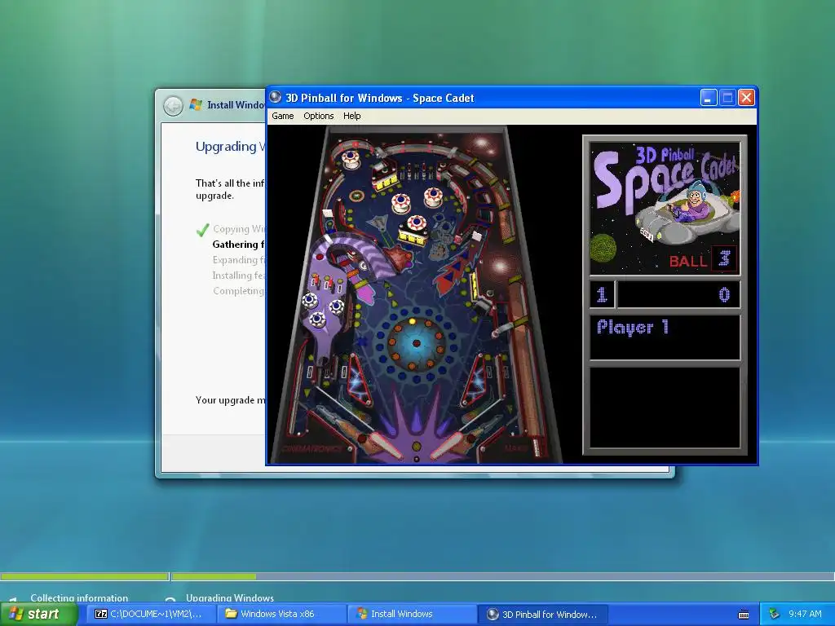Click the BALL 3 counter
Screen dimensions: 835x626
702,259
